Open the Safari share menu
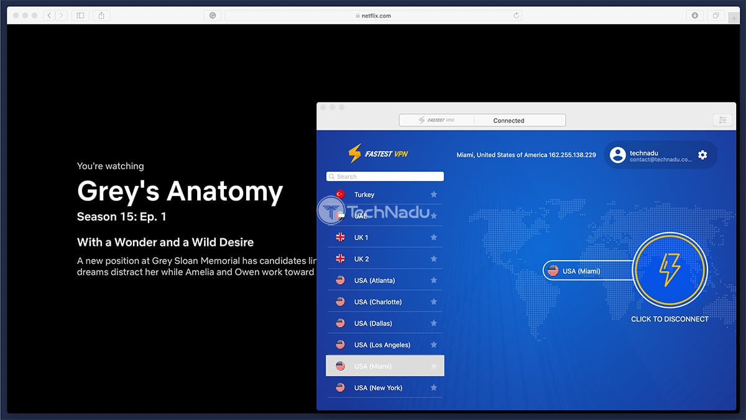 click(x=102, y=16)
